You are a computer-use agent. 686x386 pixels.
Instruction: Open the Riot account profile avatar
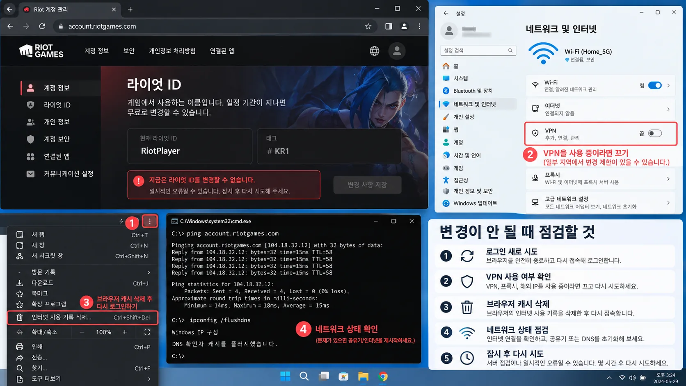pos(397,51)
